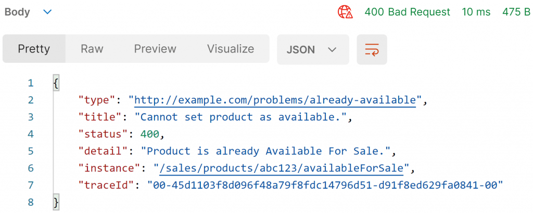Follow the availableForSale instance link

[x=281, y=168]
